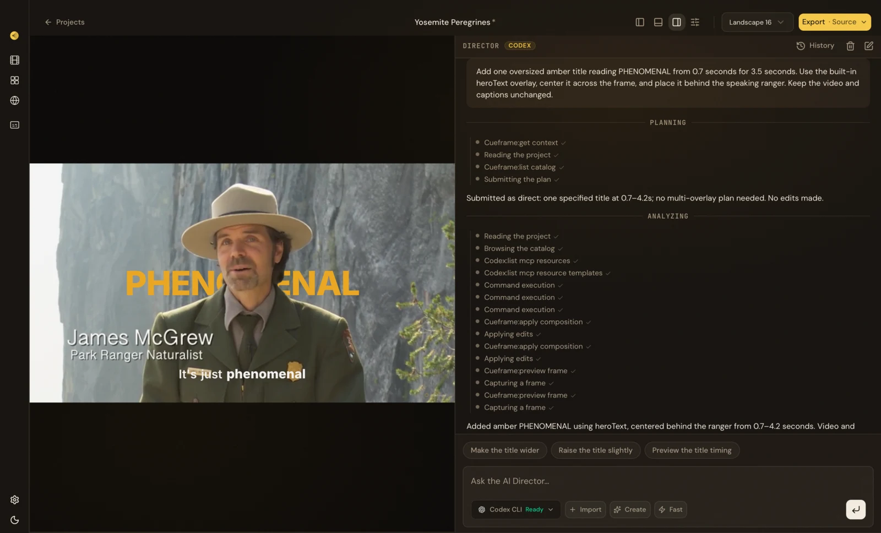Click the 'Cueframe:list catalog' step
Screen dimensions: 881x533
click(520, 167)
